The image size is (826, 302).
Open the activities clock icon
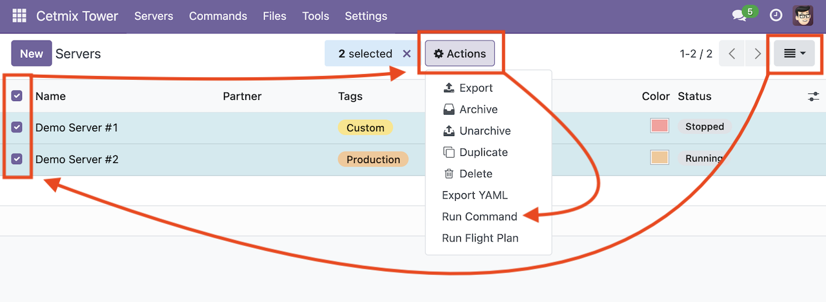tap(776, 16)
